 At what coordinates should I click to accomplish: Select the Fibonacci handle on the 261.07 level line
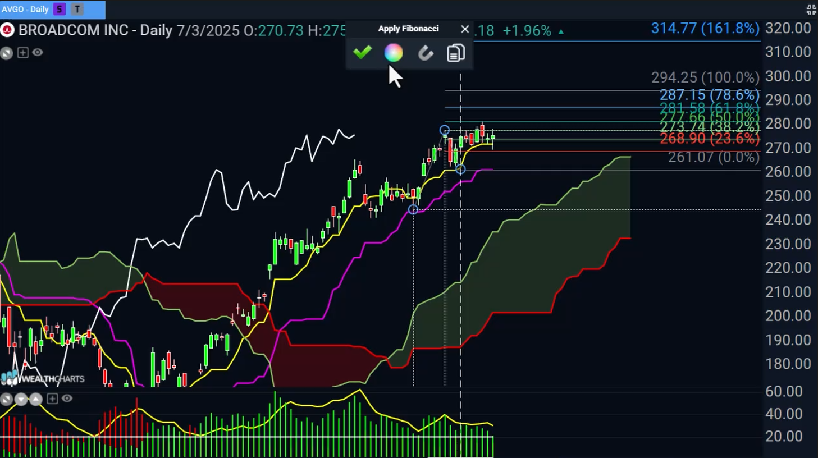coord(460,169)
